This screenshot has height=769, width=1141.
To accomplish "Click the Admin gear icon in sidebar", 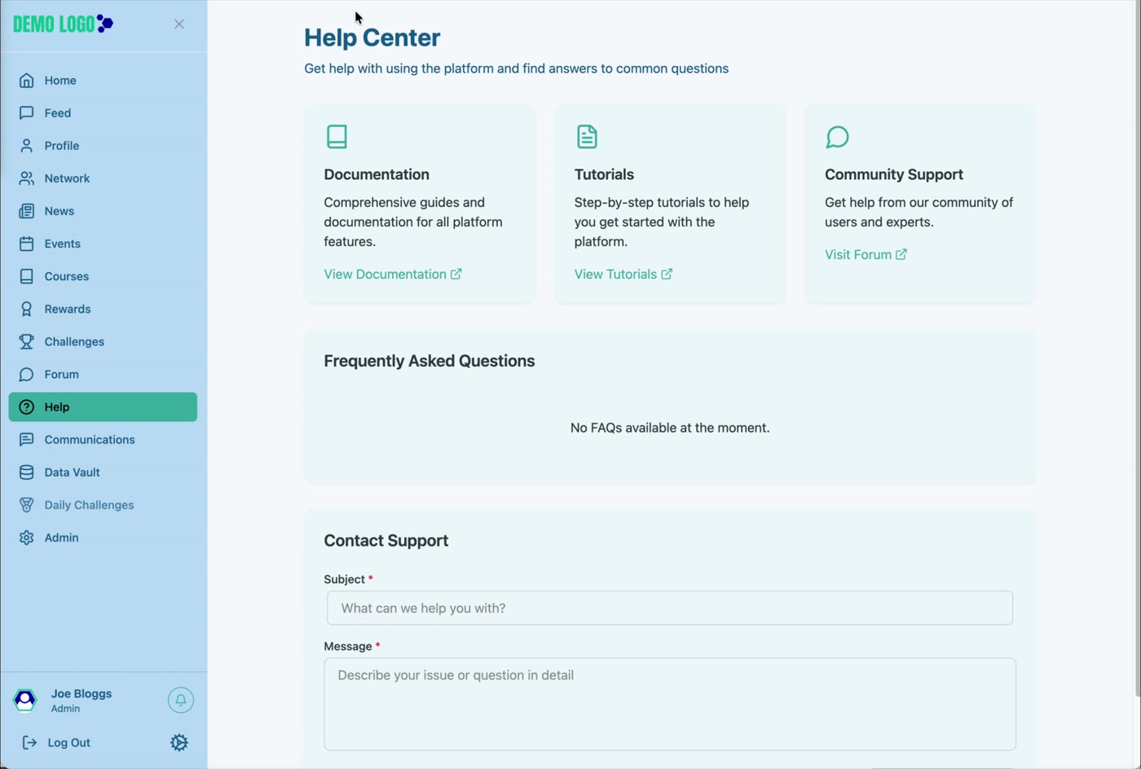I will point(27,538).
